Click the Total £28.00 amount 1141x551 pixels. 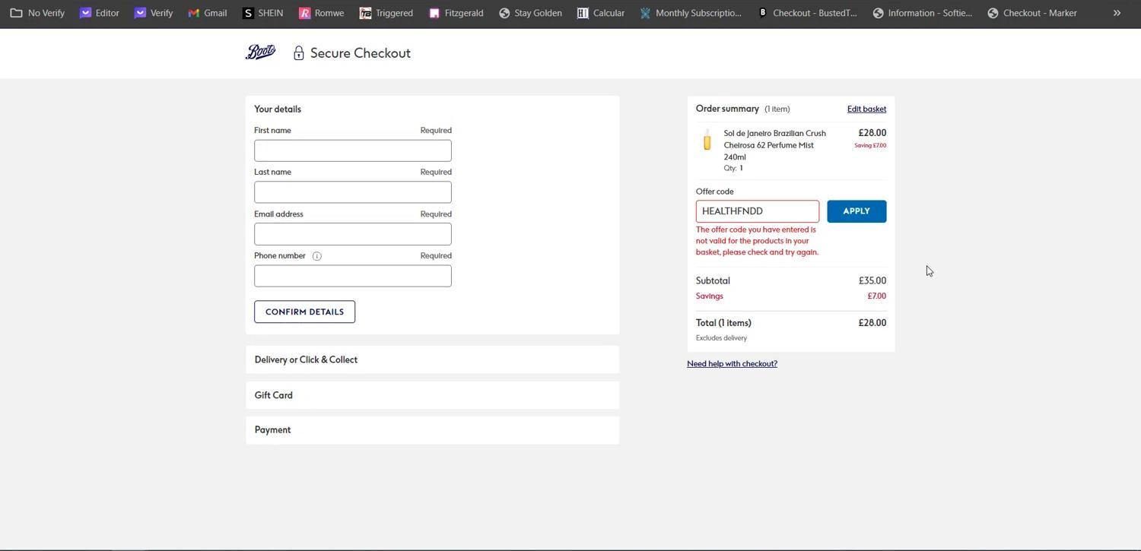pyautogui.click(x=872, y=323)
